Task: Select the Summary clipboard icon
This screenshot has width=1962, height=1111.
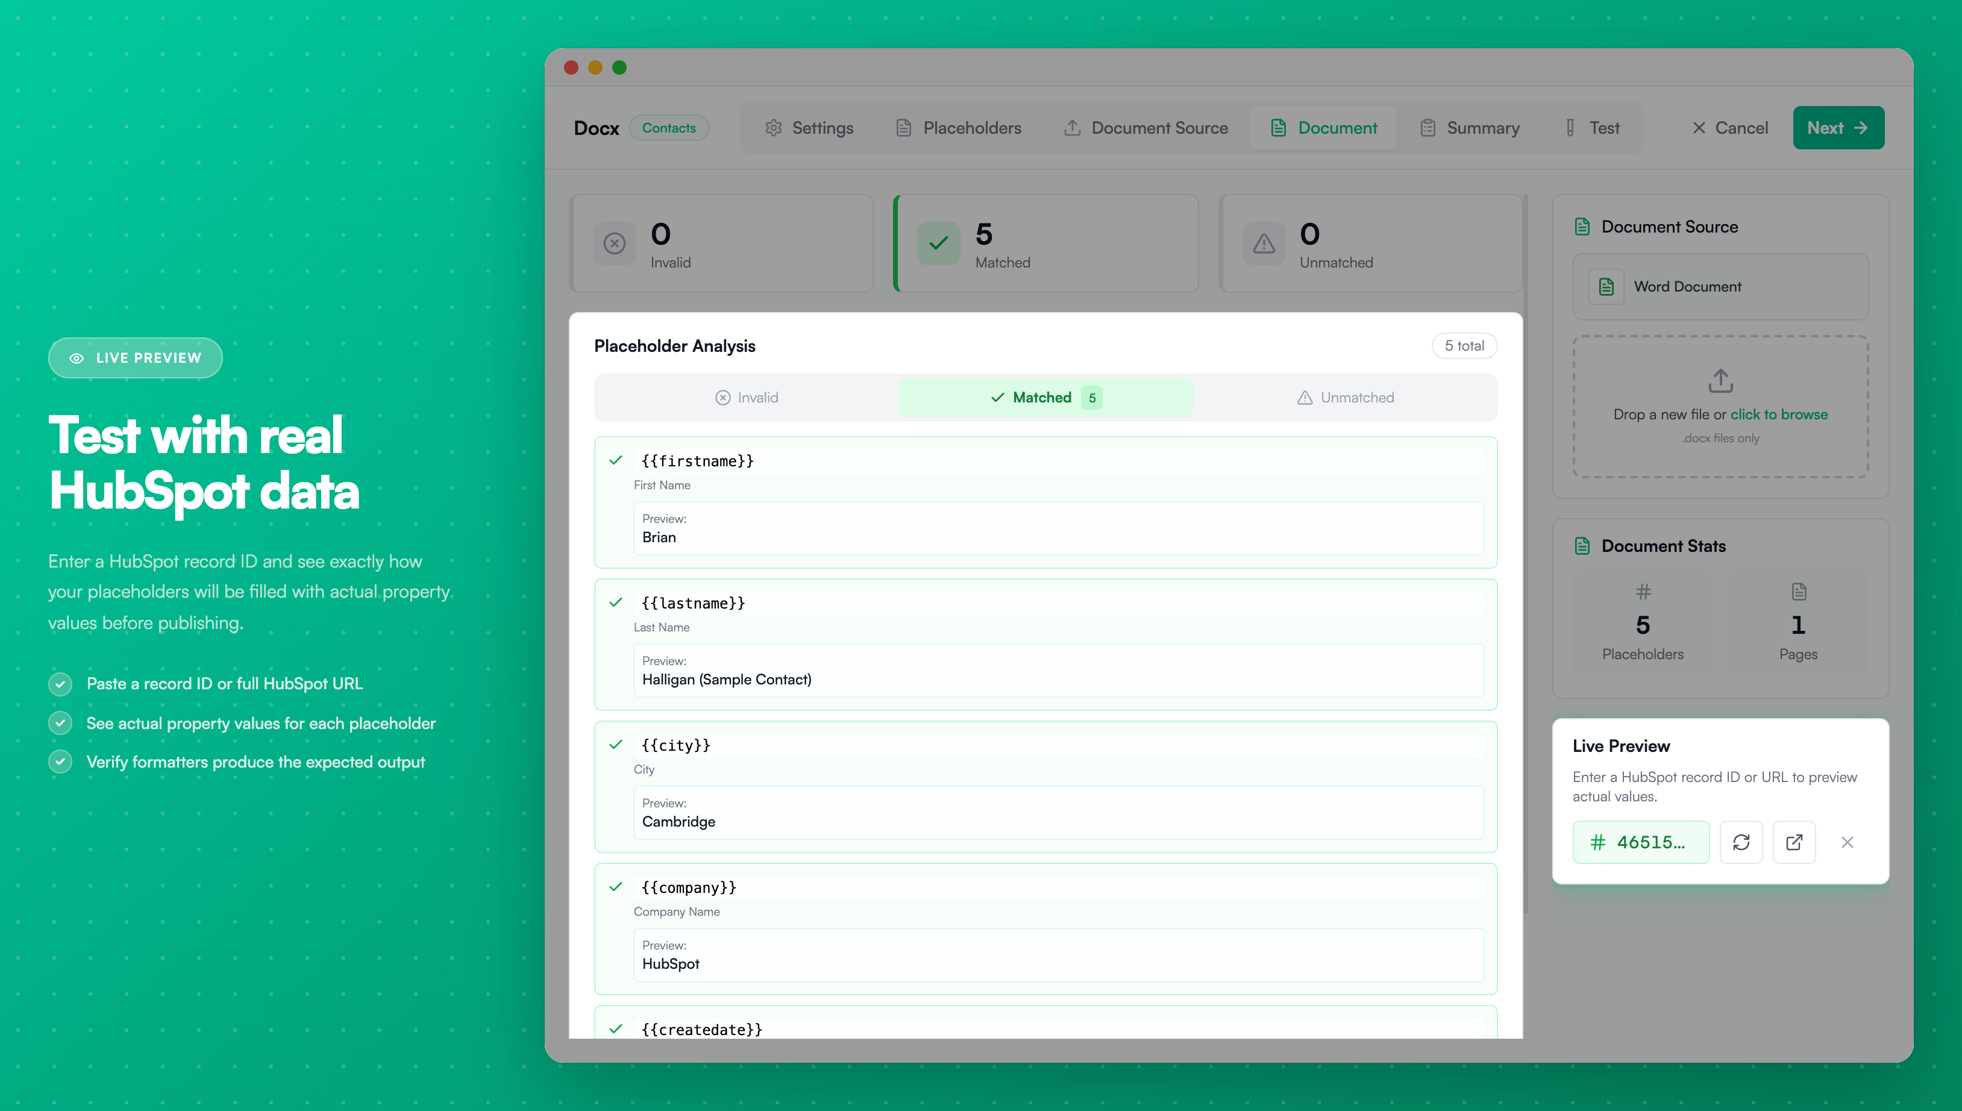Action: 1427,128
